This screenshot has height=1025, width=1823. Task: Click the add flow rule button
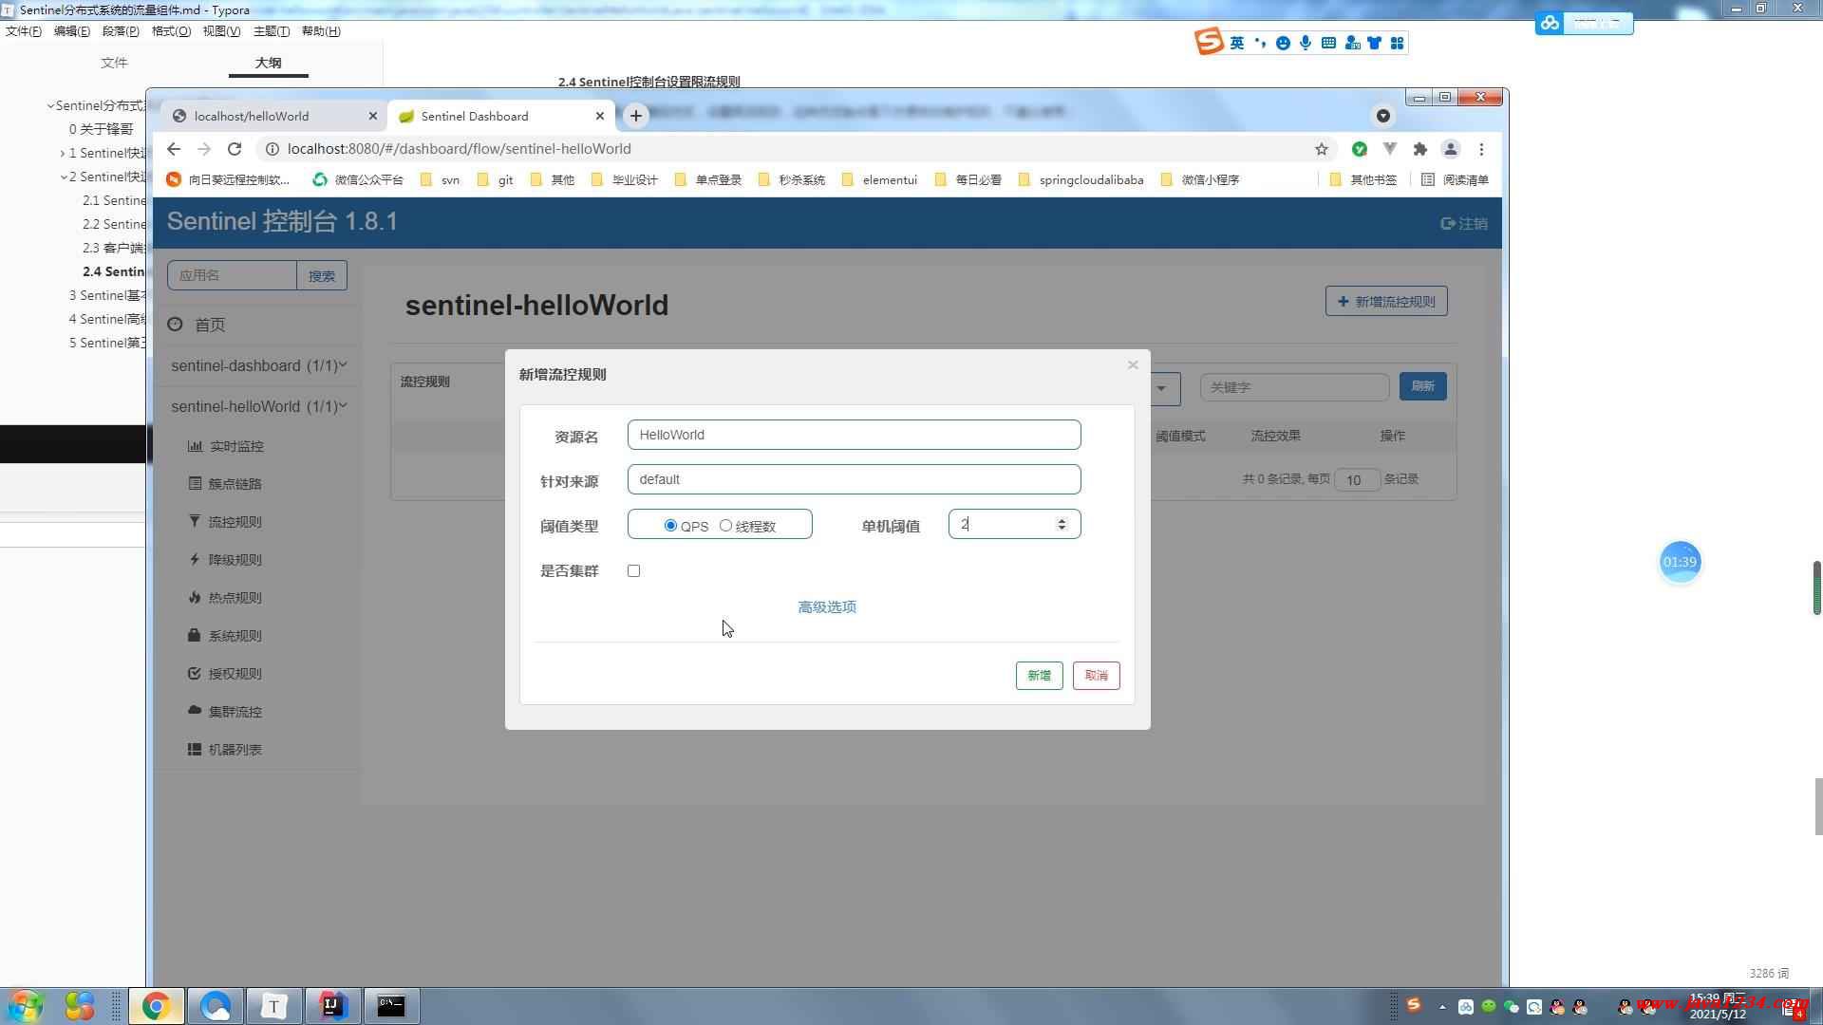point(1386,302)
